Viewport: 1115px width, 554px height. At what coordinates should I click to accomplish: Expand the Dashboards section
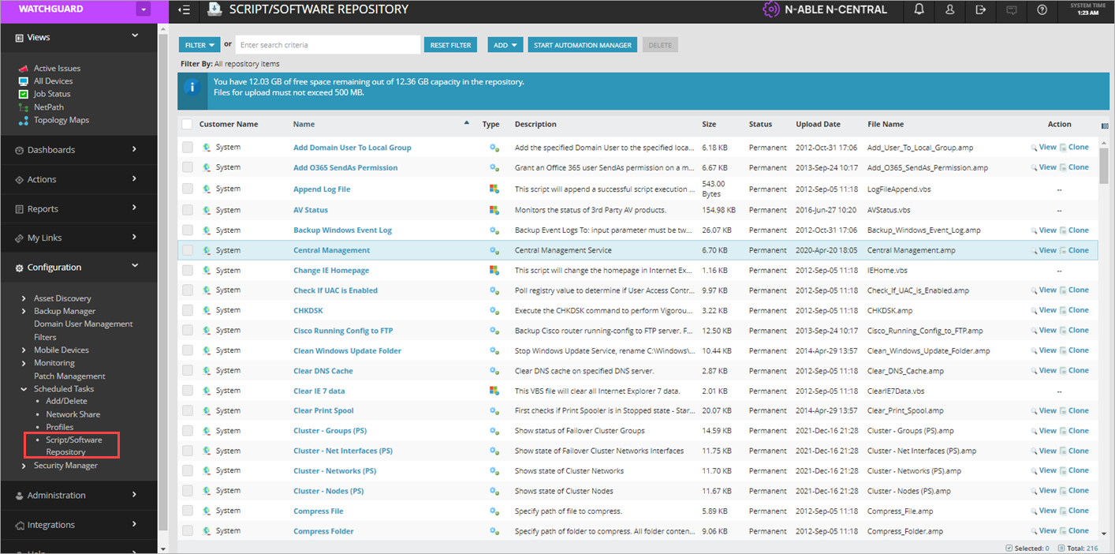click(x=79, y=150)
